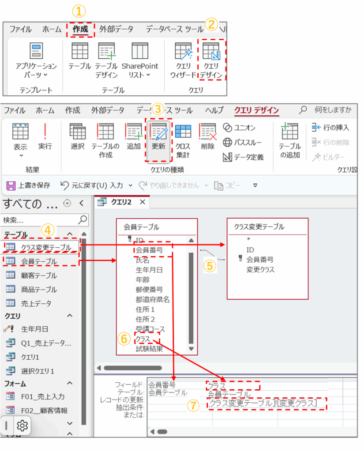364x452 pixels.
Task: Click the 会員テーブル field list scrollbar
Action: click(x=191, y=291)
